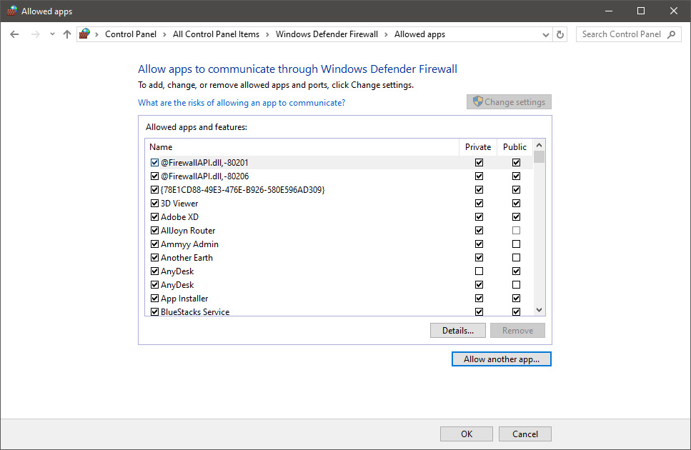Go up one level with Up arrow
This screenshot has width=691, height=450.
tap(67, 34)
